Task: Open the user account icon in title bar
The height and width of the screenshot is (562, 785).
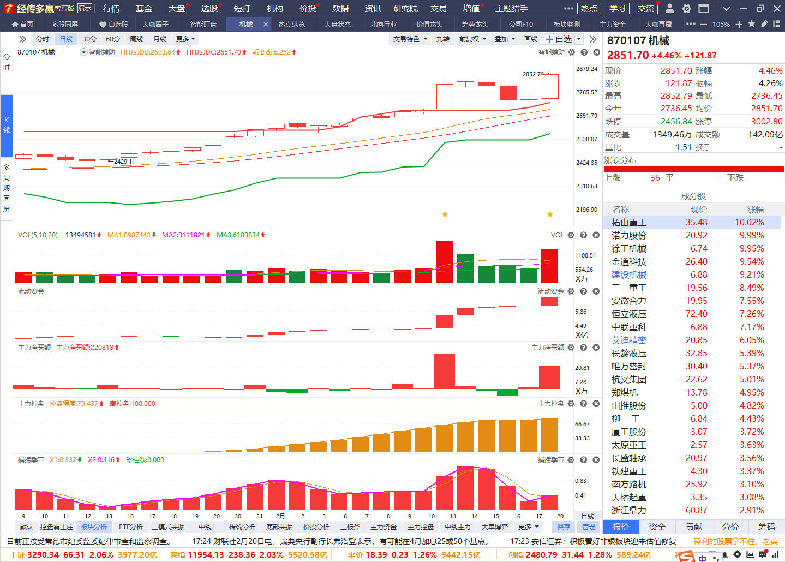Action: pyautogui.click(x=670, y=8)
